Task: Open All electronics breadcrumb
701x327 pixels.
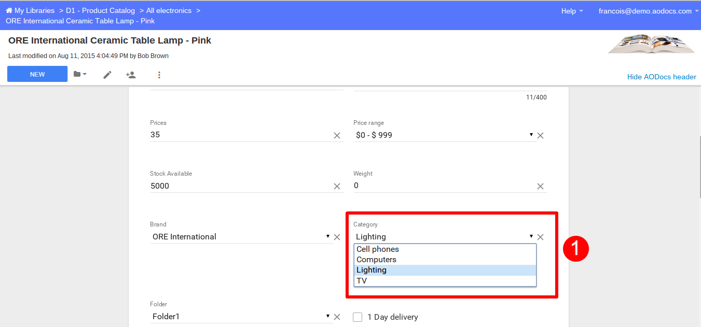Action: tap(169, 10)
